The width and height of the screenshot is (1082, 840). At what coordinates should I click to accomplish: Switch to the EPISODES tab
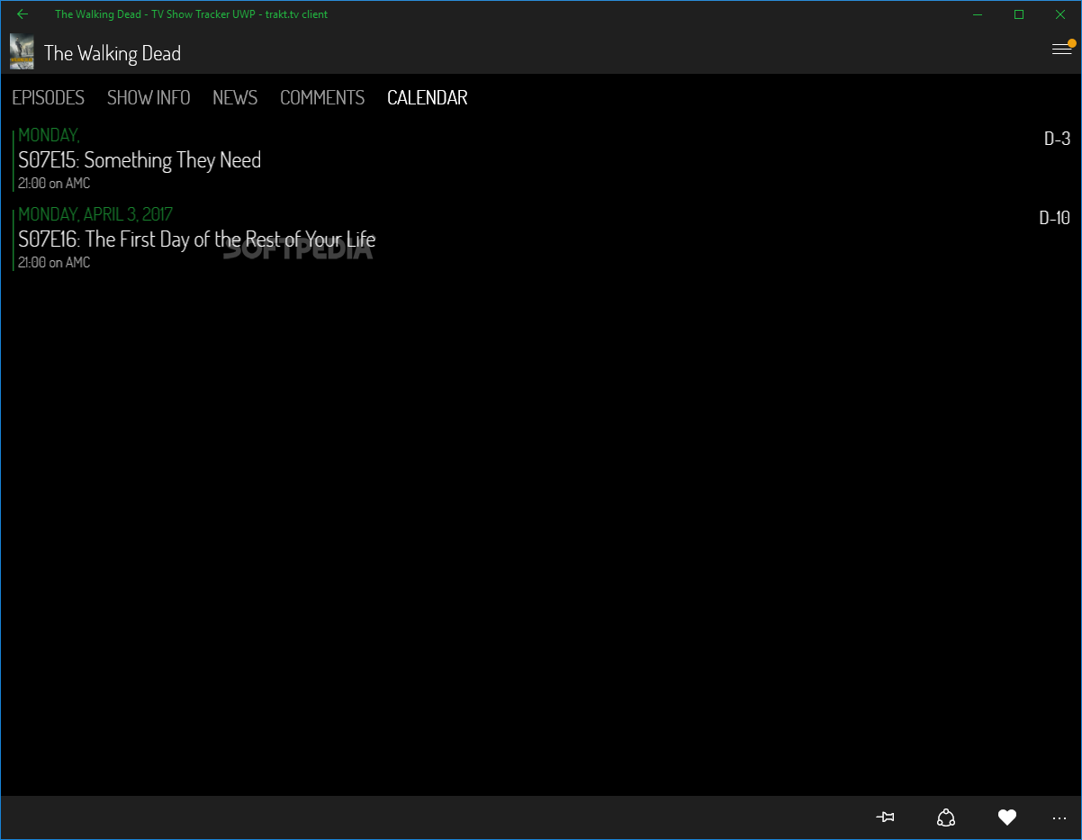tap(49, 97)
